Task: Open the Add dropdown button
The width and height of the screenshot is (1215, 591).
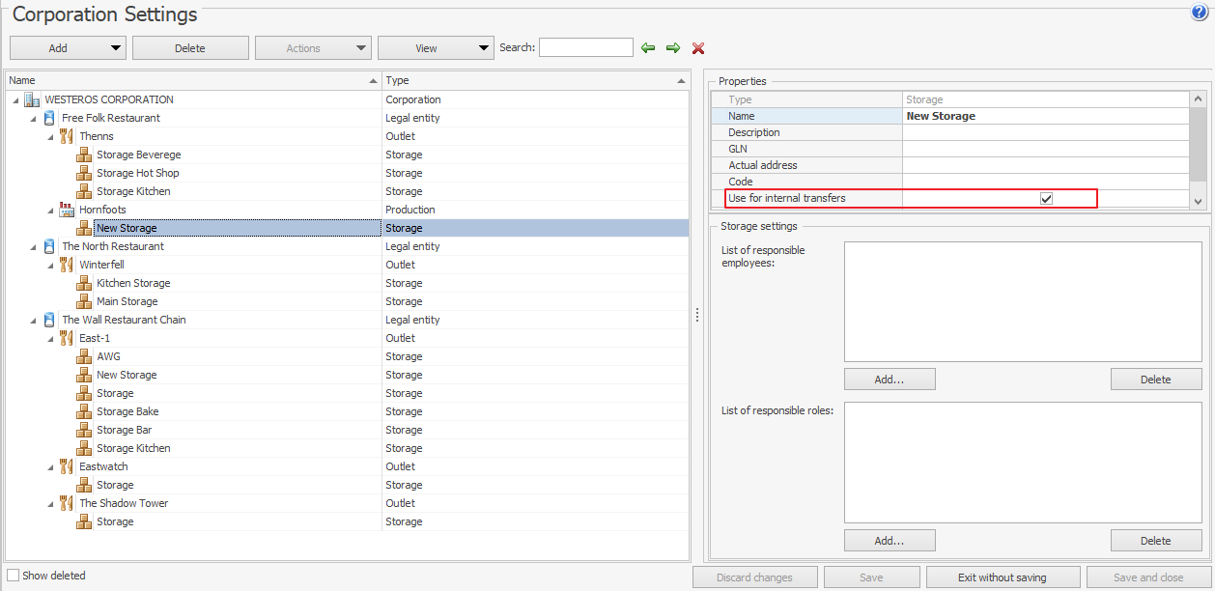Action: pyautogui.click(x=68, y=48)
